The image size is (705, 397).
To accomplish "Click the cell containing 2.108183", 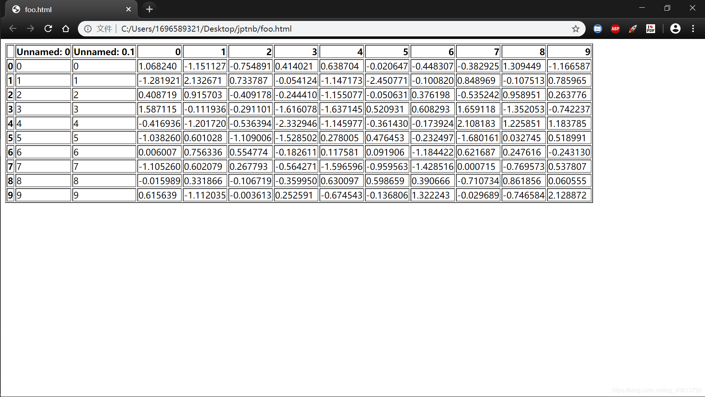I will [x=478, y=124].
